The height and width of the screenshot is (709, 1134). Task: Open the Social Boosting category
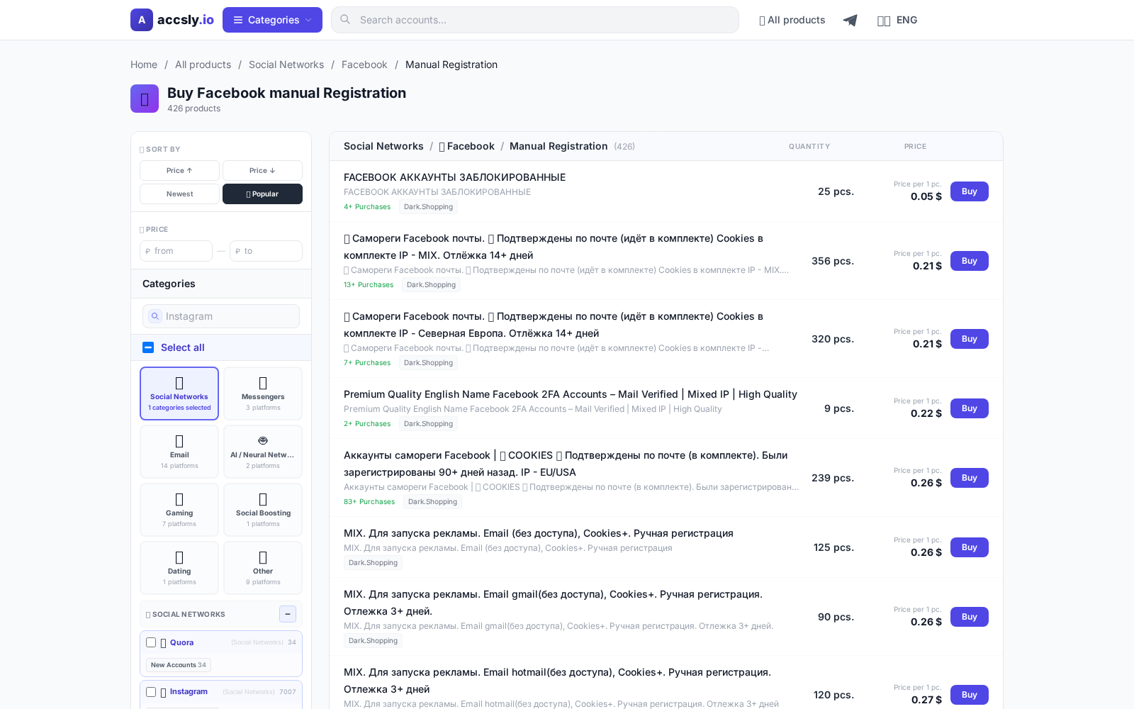[262, 509]
